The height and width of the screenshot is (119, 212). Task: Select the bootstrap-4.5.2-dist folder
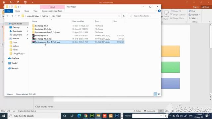[x=43, y=29]
